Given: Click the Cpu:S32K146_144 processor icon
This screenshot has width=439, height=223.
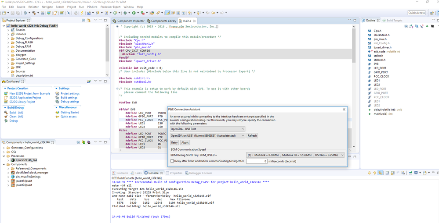Looking at the screenshot, I should (x=12, y=160).
